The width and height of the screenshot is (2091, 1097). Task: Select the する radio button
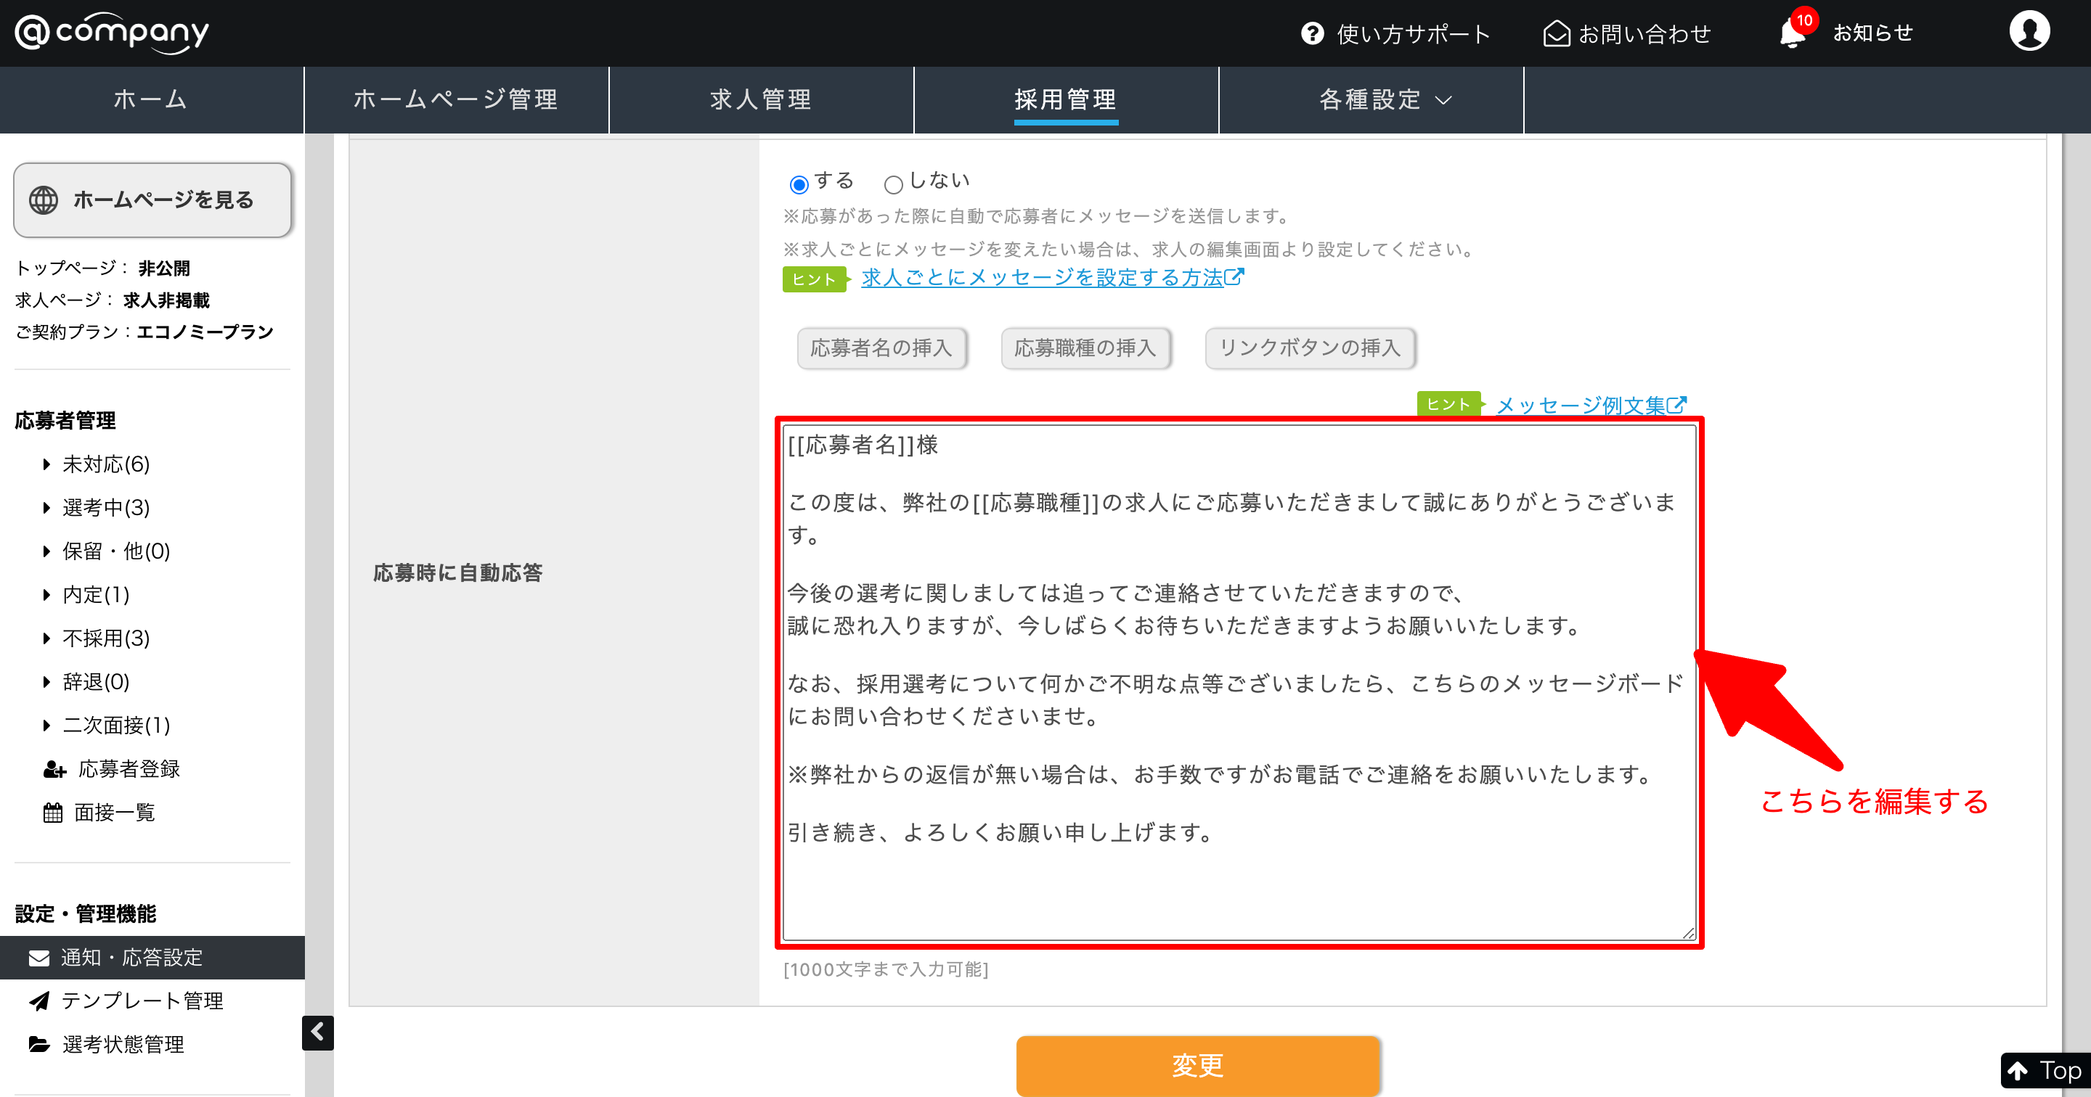[799, 184]
